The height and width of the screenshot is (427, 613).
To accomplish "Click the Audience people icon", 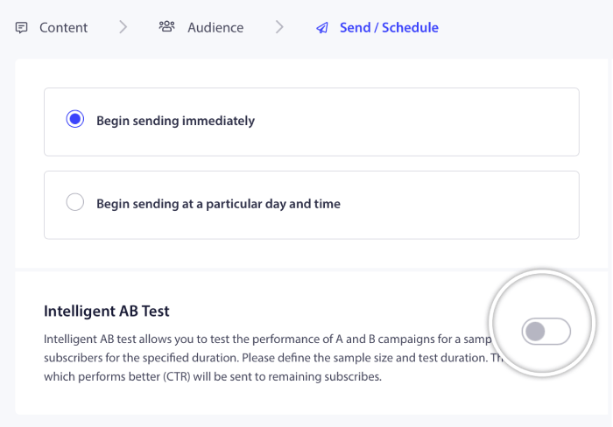I will 166,27.
